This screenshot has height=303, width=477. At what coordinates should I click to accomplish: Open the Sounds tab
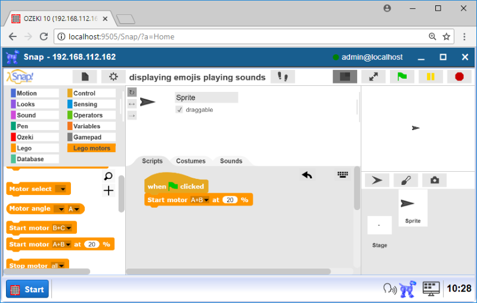[231, 161]
